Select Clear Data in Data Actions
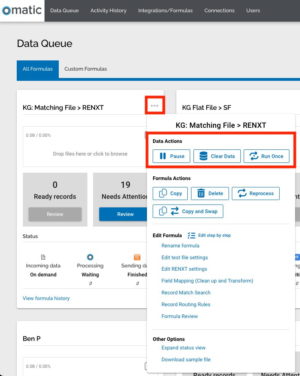This screenshot has height=376, width=300. [x=217, y=156]
